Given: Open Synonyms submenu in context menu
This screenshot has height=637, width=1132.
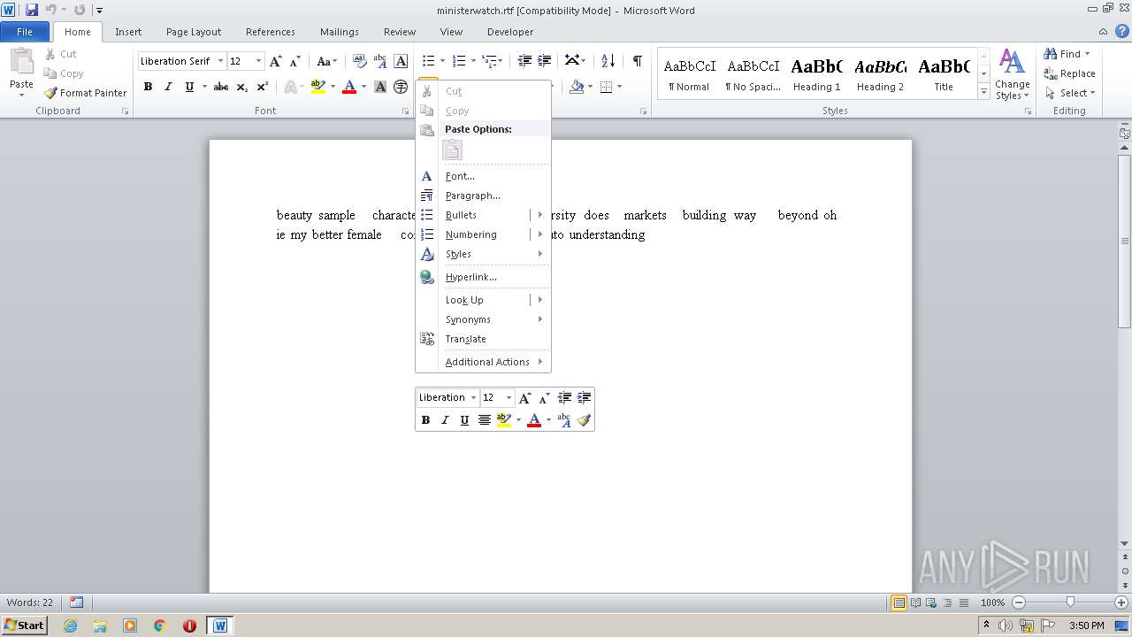Looking at the screenshot, I should tap(483, 319).
